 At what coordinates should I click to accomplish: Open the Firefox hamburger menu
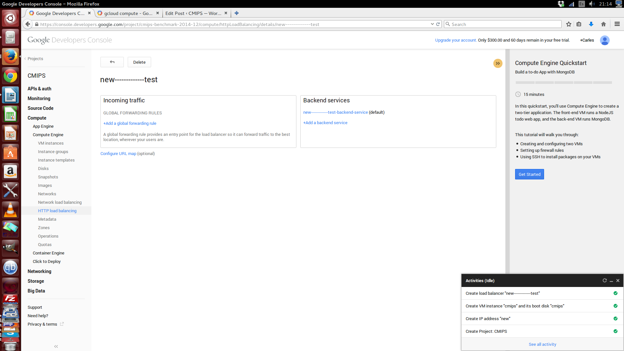pyautogui.click(x=617, y=24)
